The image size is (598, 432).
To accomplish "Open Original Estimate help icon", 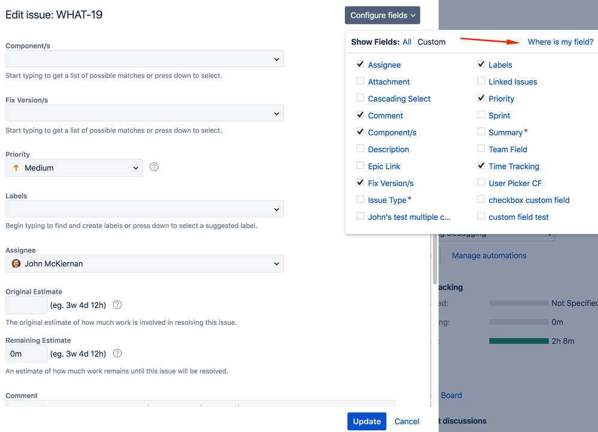I will coord(117,305).
